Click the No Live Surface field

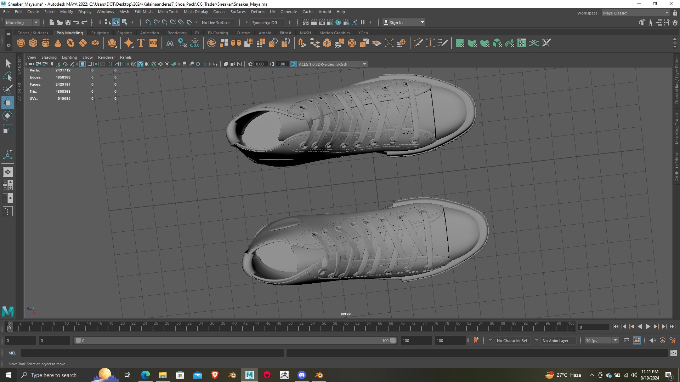coord(218,22)
